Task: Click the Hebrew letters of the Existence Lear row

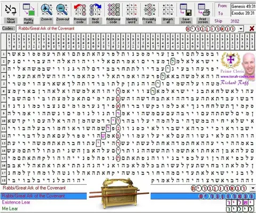Action: pyautogui.click(x=240, y=202)
